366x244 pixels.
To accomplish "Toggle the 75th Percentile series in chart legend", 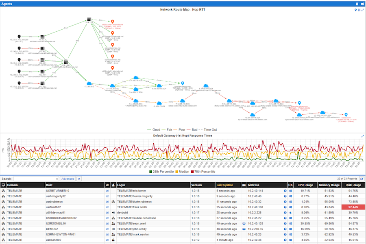I will 203,172.
